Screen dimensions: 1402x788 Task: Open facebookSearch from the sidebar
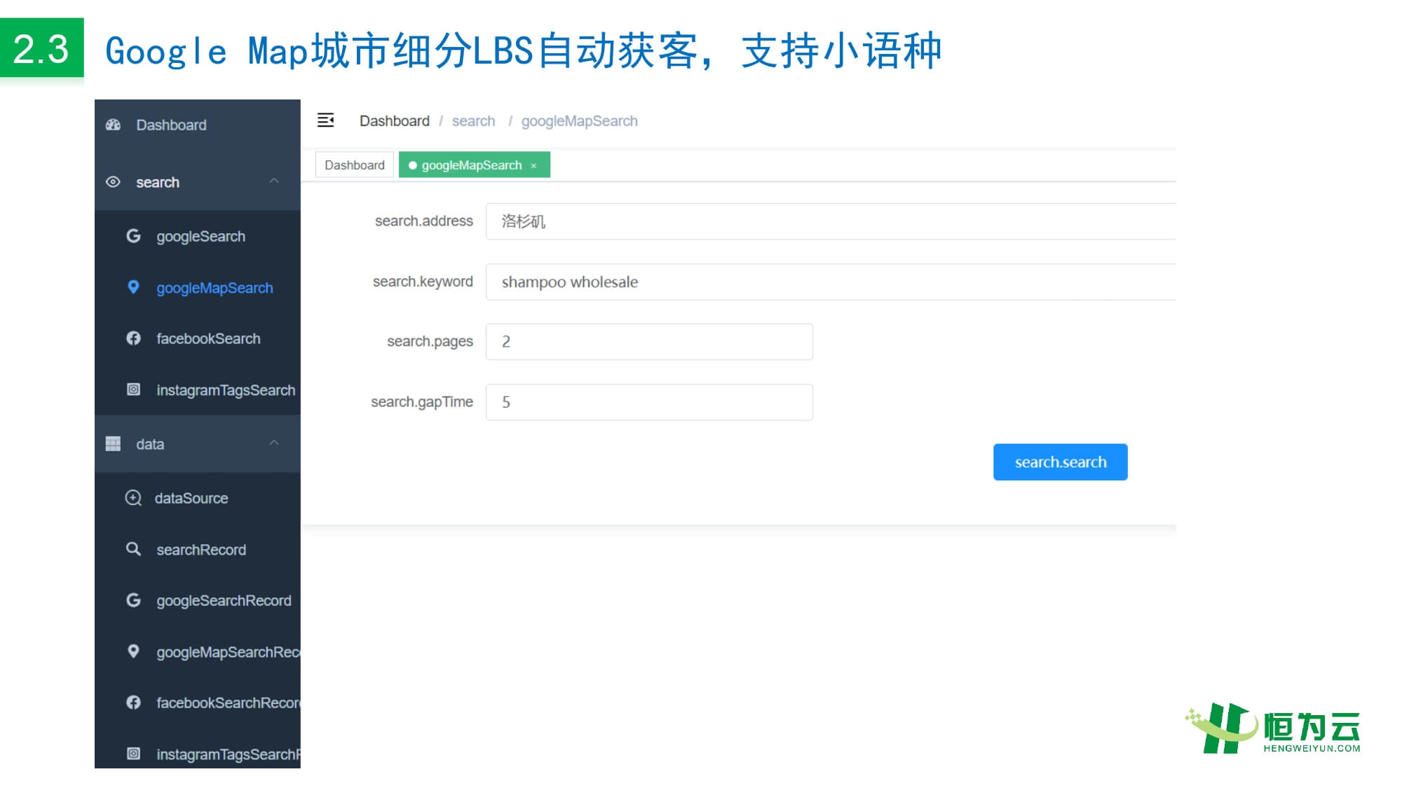coord(198,339)
